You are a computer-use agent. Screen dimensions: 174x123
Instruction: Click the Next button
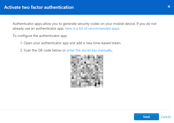pyautogui.click(x=146, y=117)
